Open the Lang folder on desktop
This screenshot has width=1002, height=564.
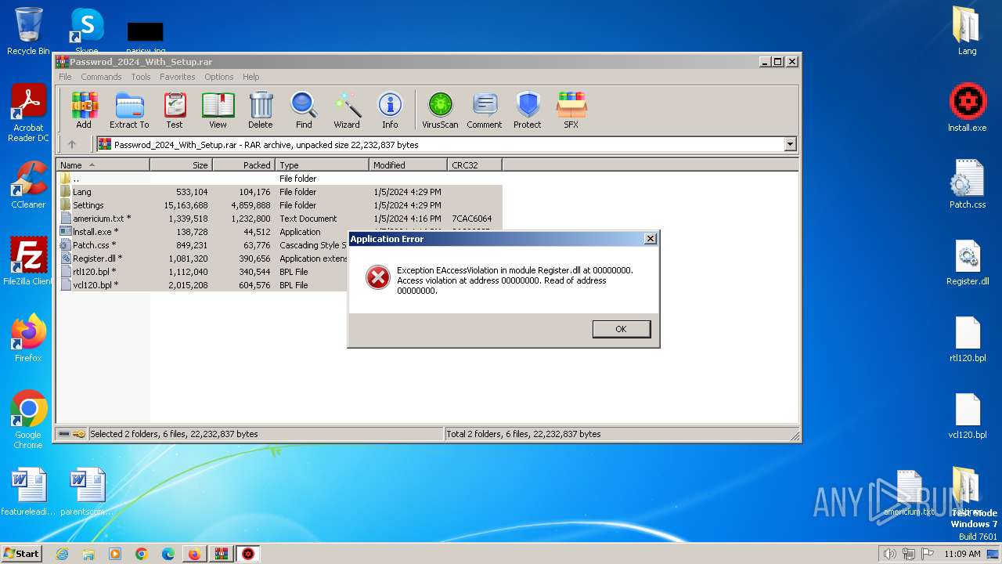point(968,31)
